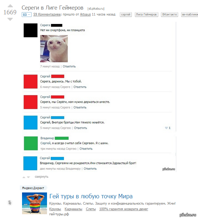Click the small gray up arrow beside свернуть
Viewport: 198px width, 219px height.
(x=24, y=177)
